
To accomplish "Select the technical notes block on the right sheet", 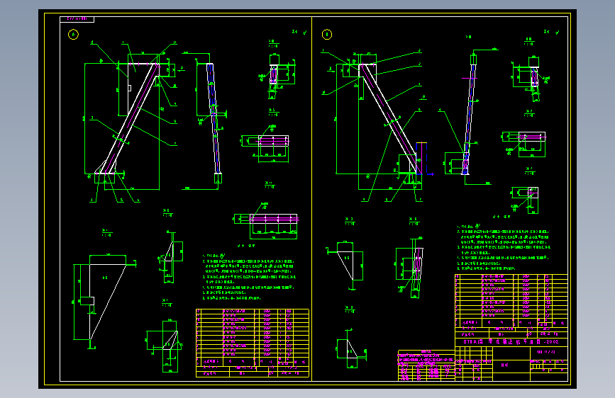I will pos(504,248).
